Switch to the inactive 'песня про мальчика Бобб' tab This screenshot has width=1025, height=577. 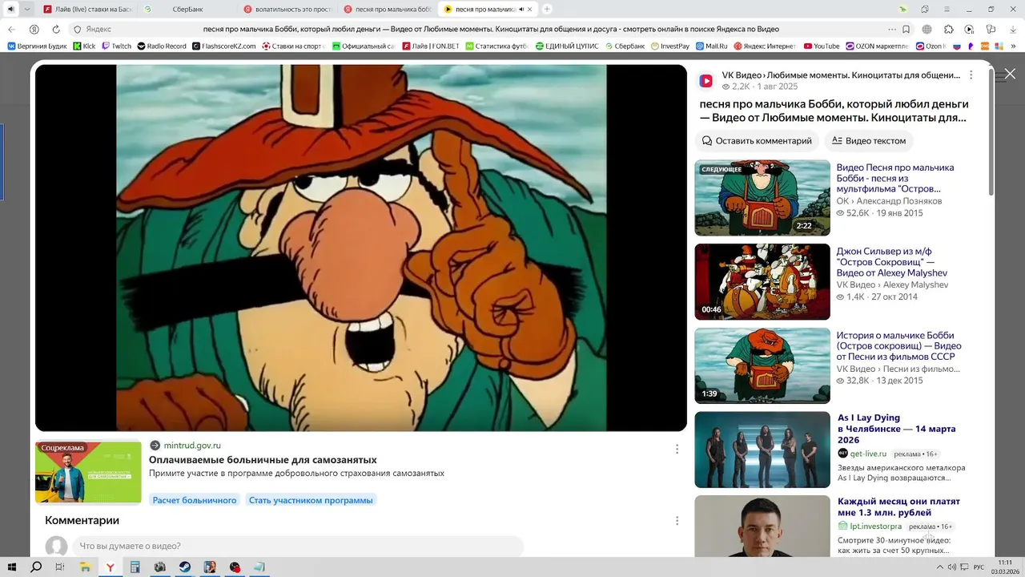tap(388, 9)
